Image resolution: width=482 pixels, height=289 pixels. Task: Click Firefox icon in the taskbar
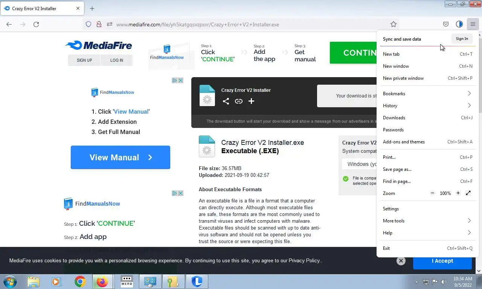pyautogui.click(x=102, y=281)
